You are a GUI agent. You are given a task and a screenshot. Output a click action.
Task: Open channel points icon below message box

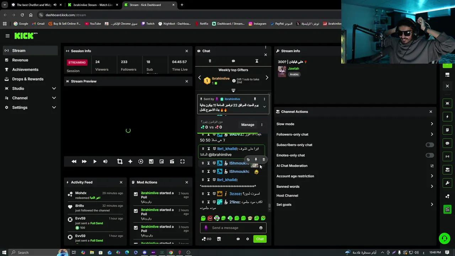pyautogui.click(x=206, y=239)
